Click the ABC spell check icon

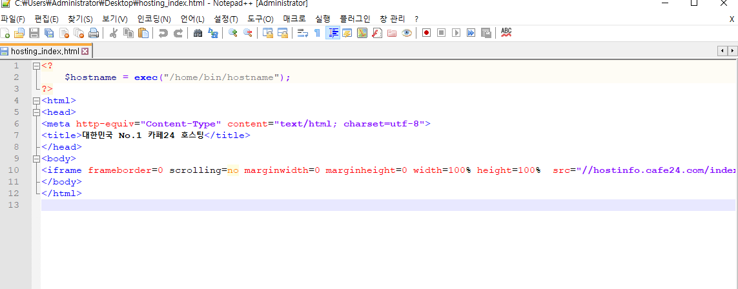[506, 32]
